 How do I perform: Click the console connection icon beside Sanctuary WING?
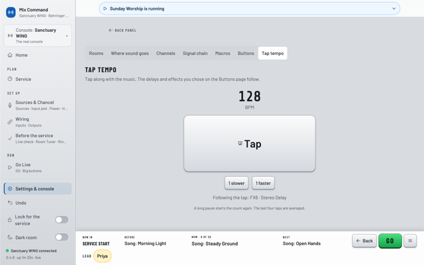(x=10, y=36)
